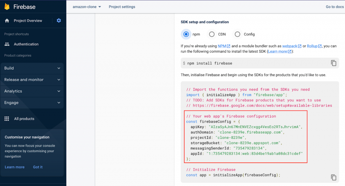Open Project Overview in sidebar
The image size is (345, 186).
coord(28,21)
